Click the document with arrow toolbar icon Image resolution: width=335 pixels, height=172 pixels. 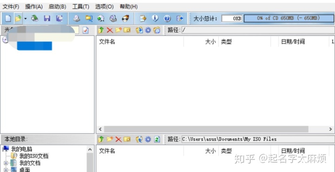143,19
